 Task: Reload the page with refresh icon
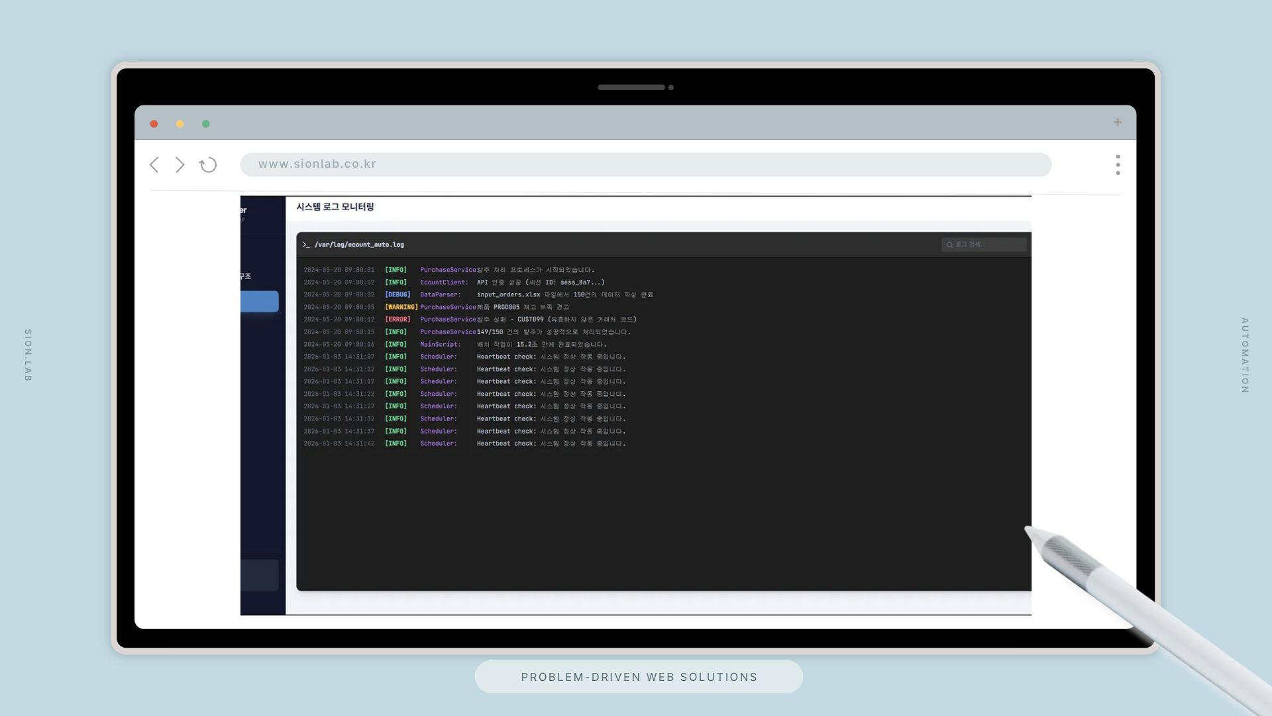click(208, 165)
